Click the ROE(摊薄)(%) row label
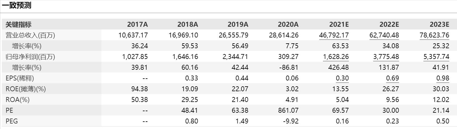 click(x=26, y=89)
